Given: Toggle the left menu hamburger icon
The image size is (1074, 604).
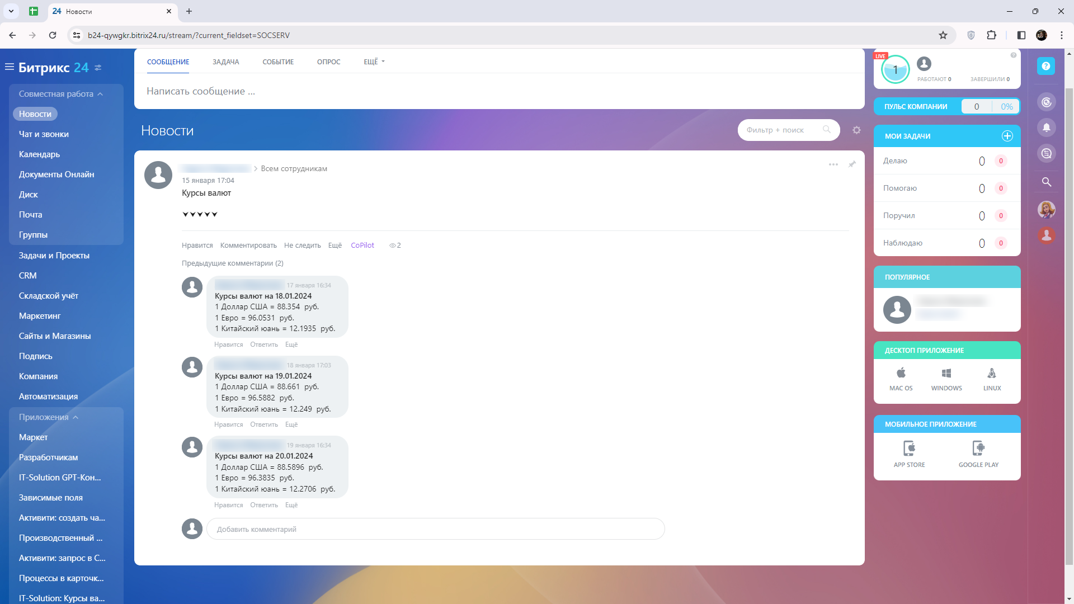Looking at the screenshot, I should click(10, 67).
